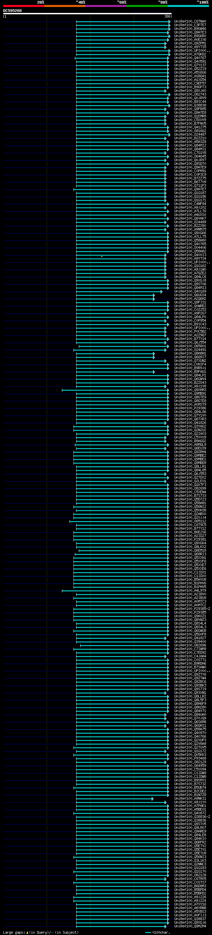
Task: Select the UniRef100_A4L9T9 entry
Action: pos(190,590)
